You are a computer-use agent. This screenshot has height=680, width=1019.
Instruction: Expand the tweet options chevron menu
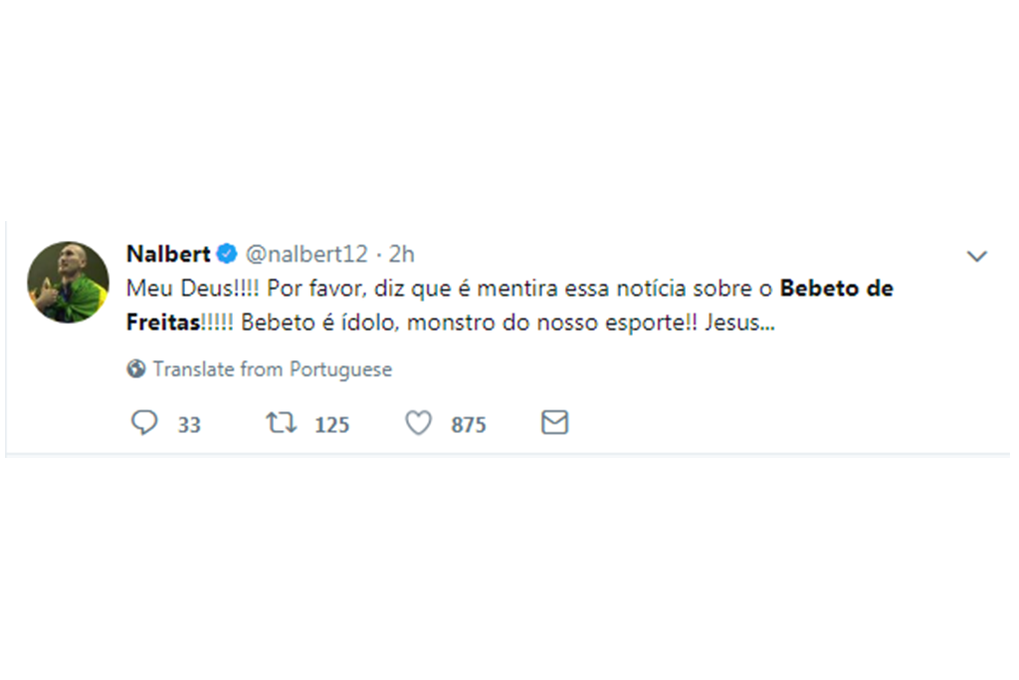pyautogui.click(x=977, y=257)
